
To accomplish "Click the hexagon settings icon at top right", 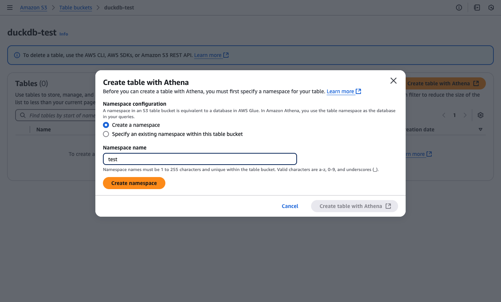I will click(491, 8).
